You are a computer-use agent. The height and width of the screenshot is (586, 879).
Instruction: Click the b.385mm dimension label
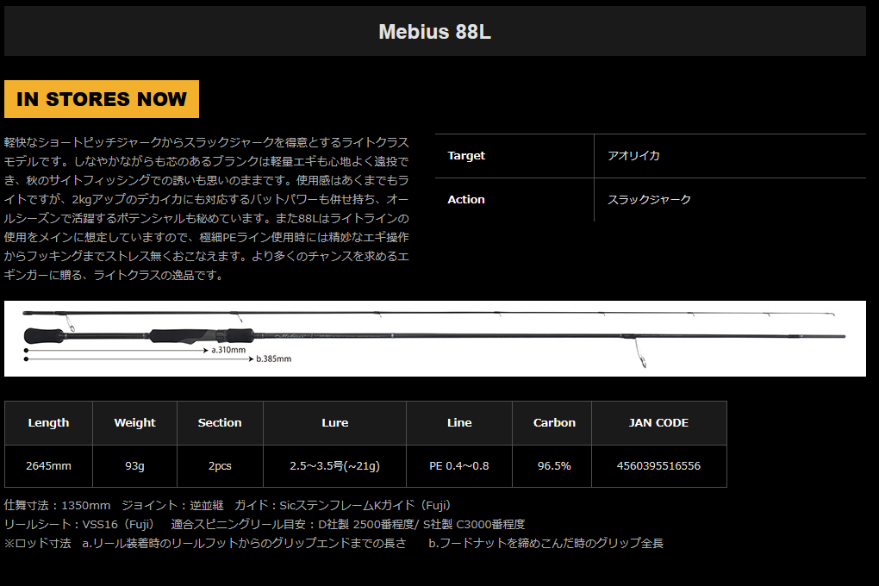click(x=273, y=358)
